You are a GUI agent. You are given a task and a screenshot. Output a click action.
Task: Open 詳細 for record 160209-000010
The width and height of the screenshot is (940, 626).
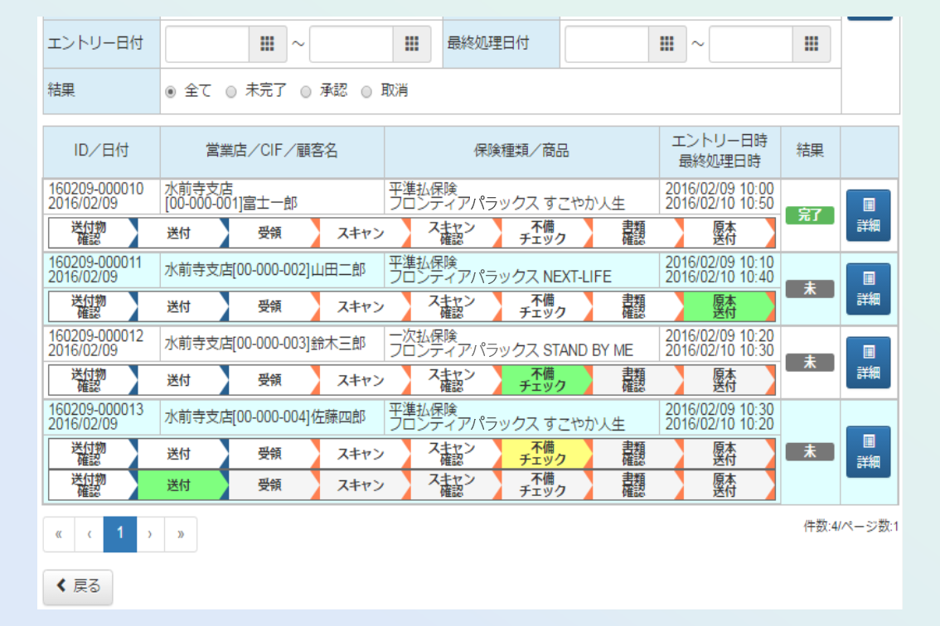point(868,215)
